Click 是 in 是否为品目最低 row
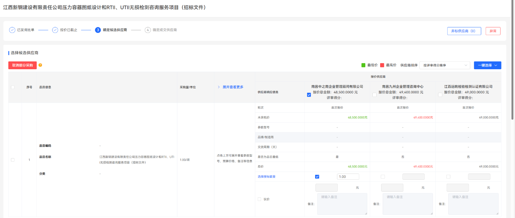The width and height of the screenshot is (515, 218). 337,157
